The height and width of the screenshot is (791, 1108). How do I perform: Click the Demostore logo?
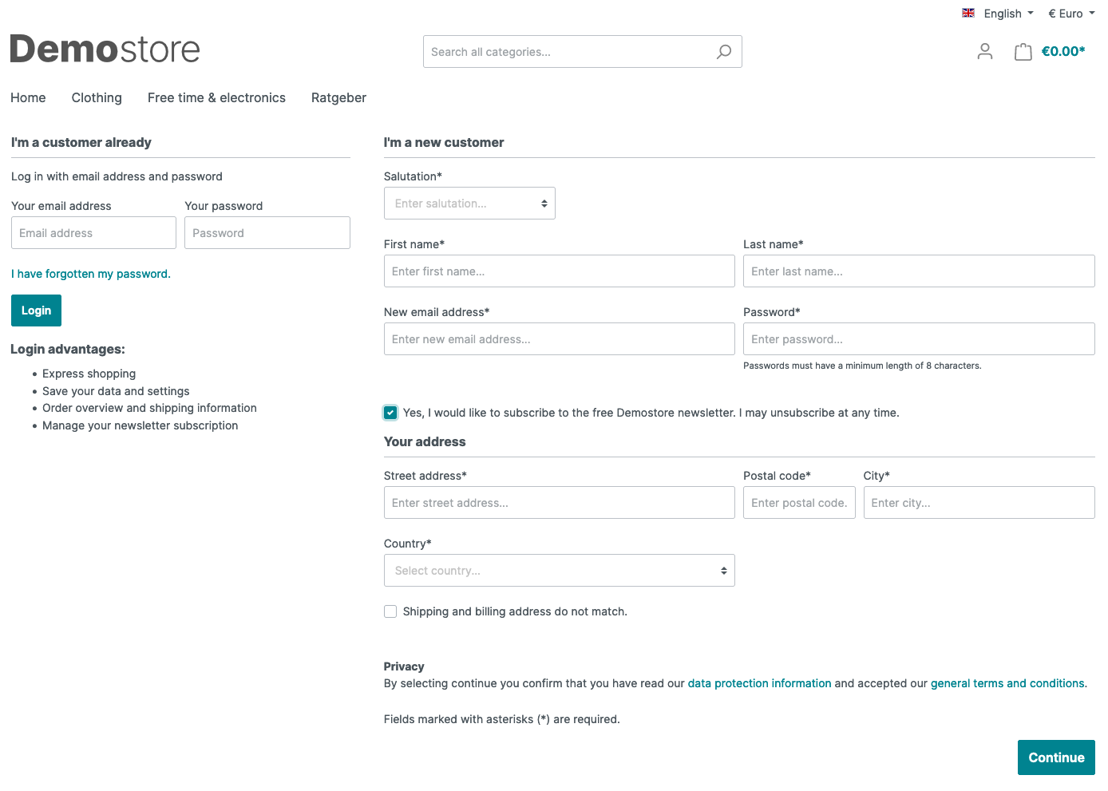tap(105, 49)
